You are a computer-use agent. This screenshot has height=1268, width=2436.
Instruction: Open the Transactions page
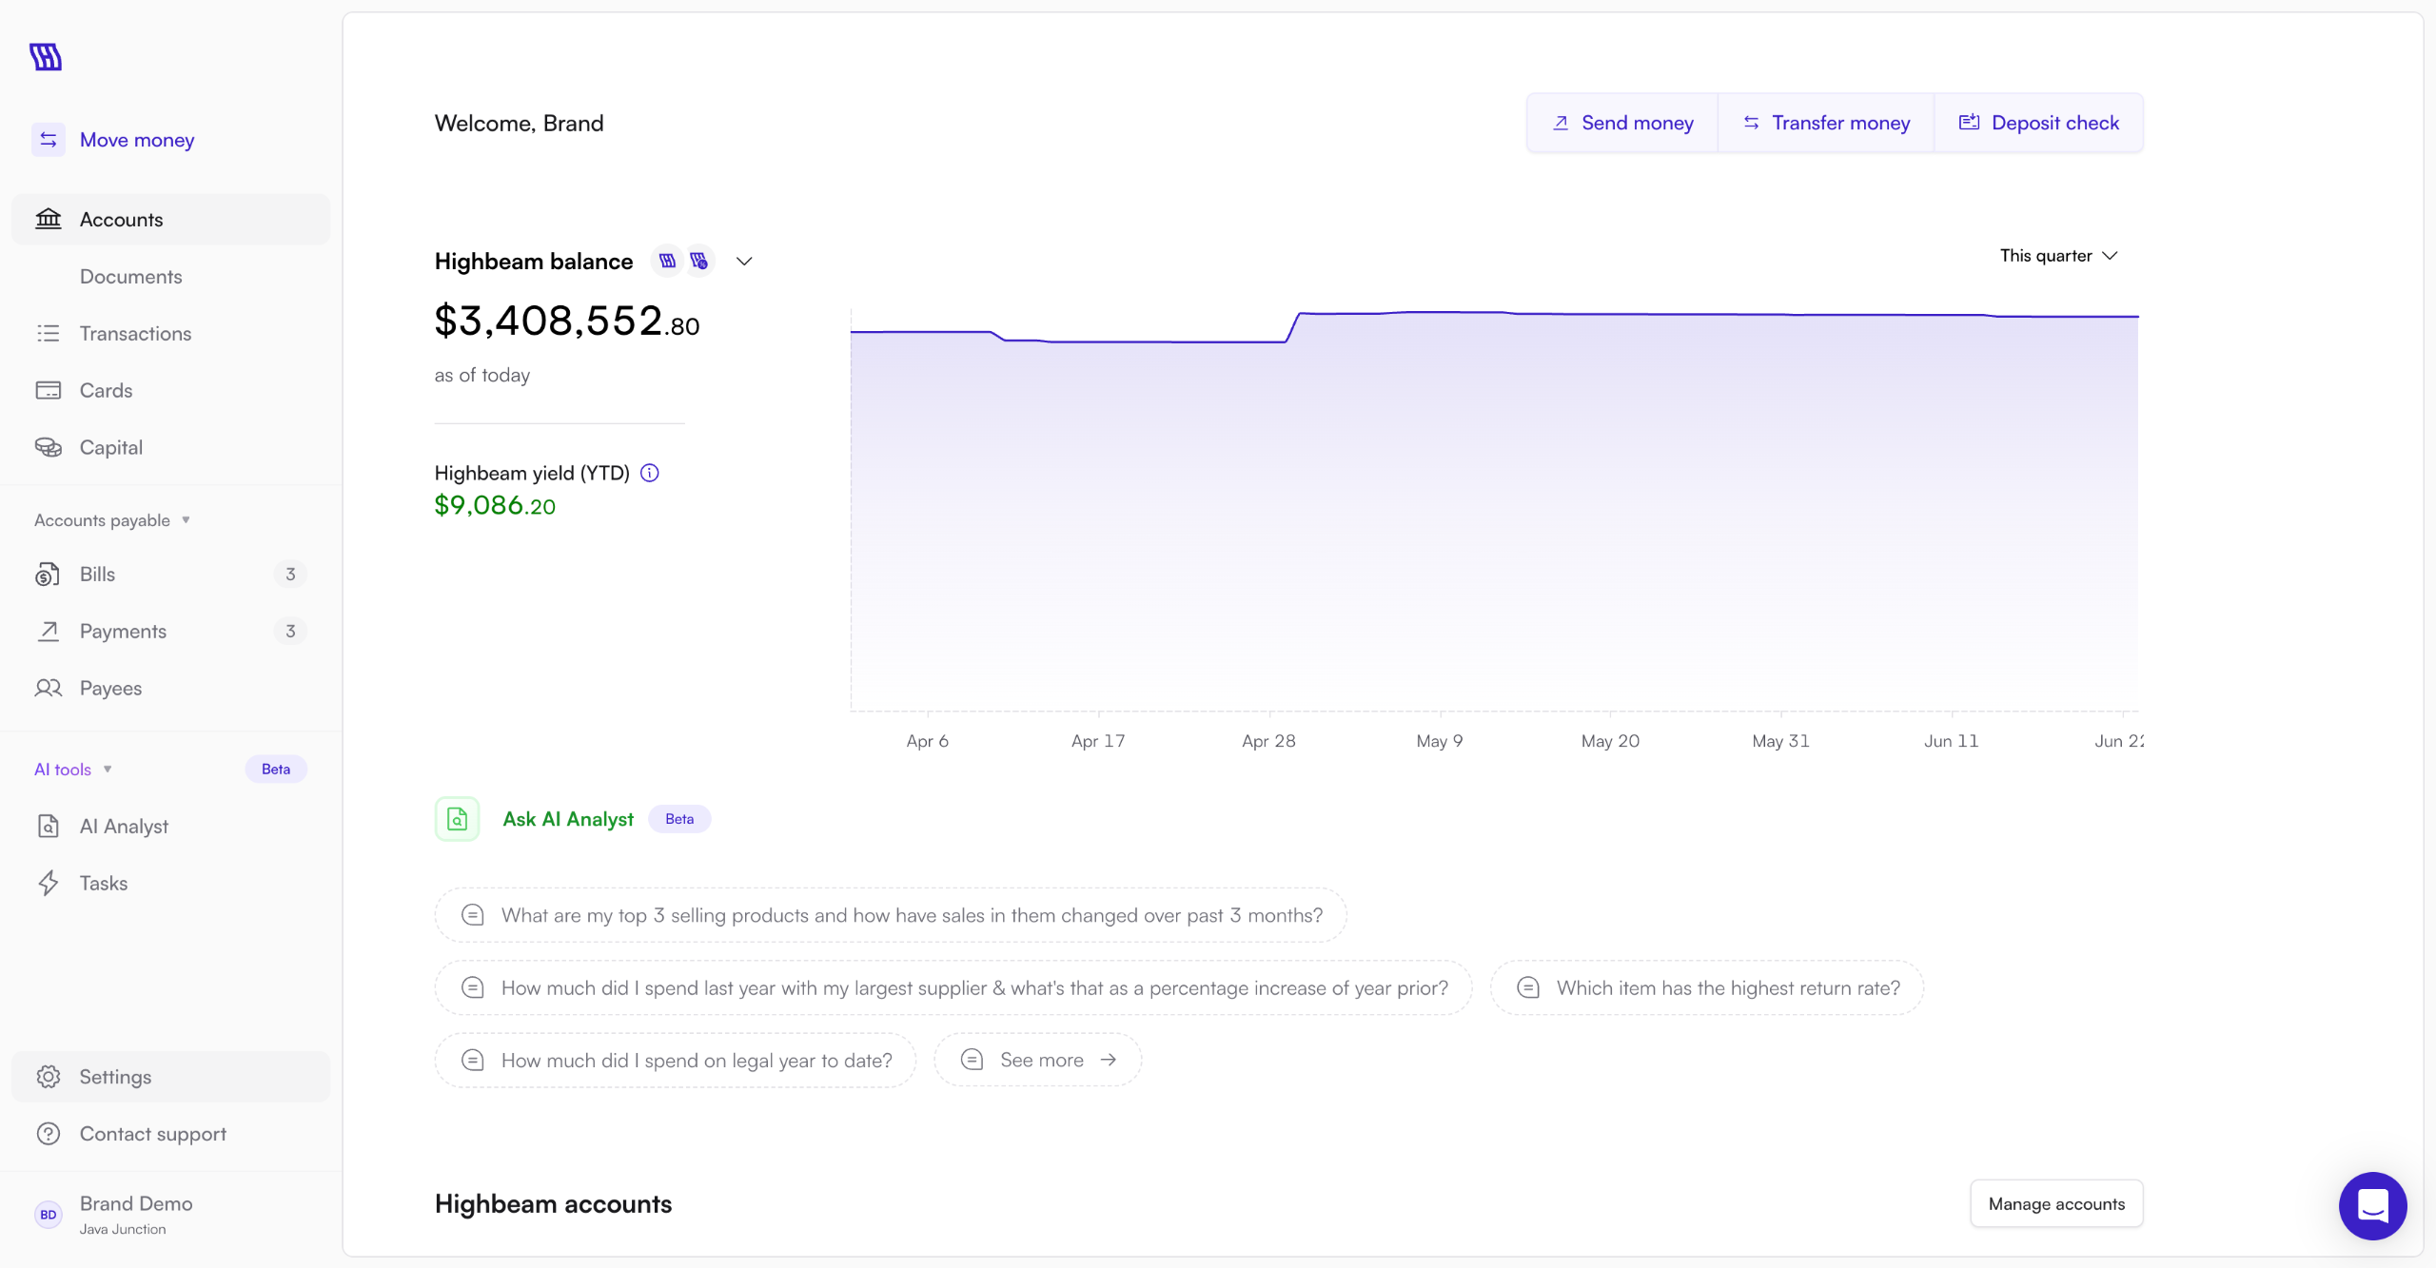tap(135, 333)
